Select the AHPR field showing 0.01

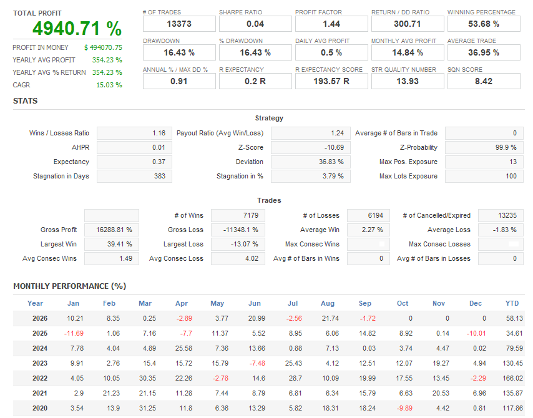point(134,147)
